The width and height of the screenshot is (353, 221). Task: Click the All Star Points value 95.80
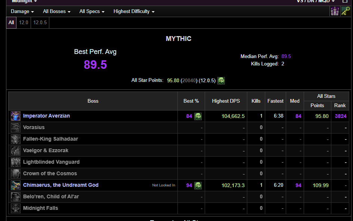pyautogui.click(x=173, y=80)
